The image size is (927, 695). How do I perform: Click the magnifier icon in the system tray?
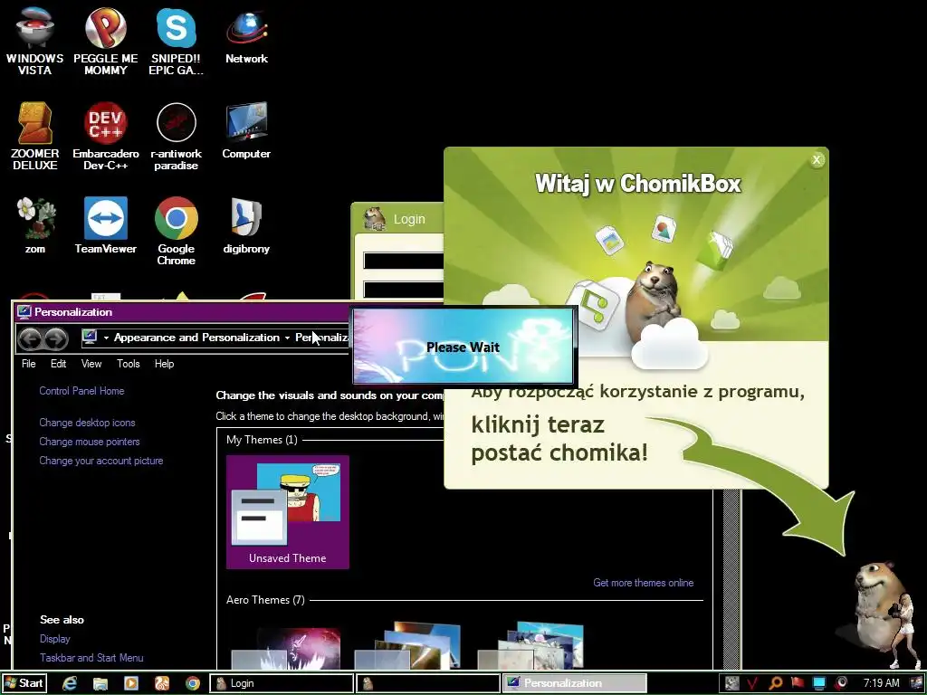tap(775, 683)
